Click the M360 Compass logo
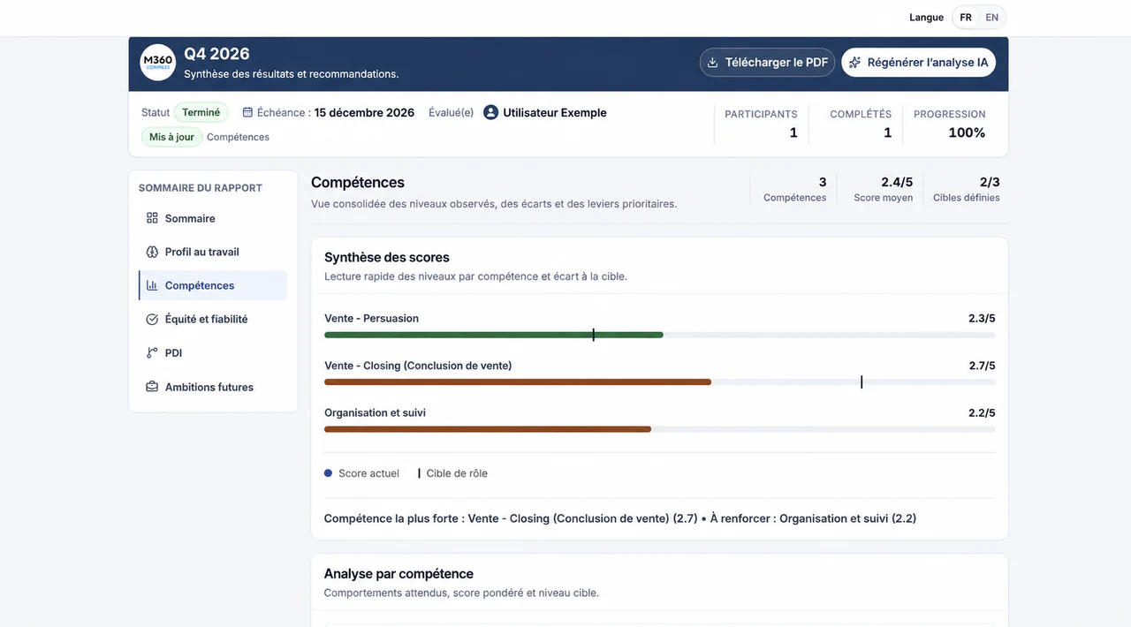1131x627 pixels. (158, 63)
